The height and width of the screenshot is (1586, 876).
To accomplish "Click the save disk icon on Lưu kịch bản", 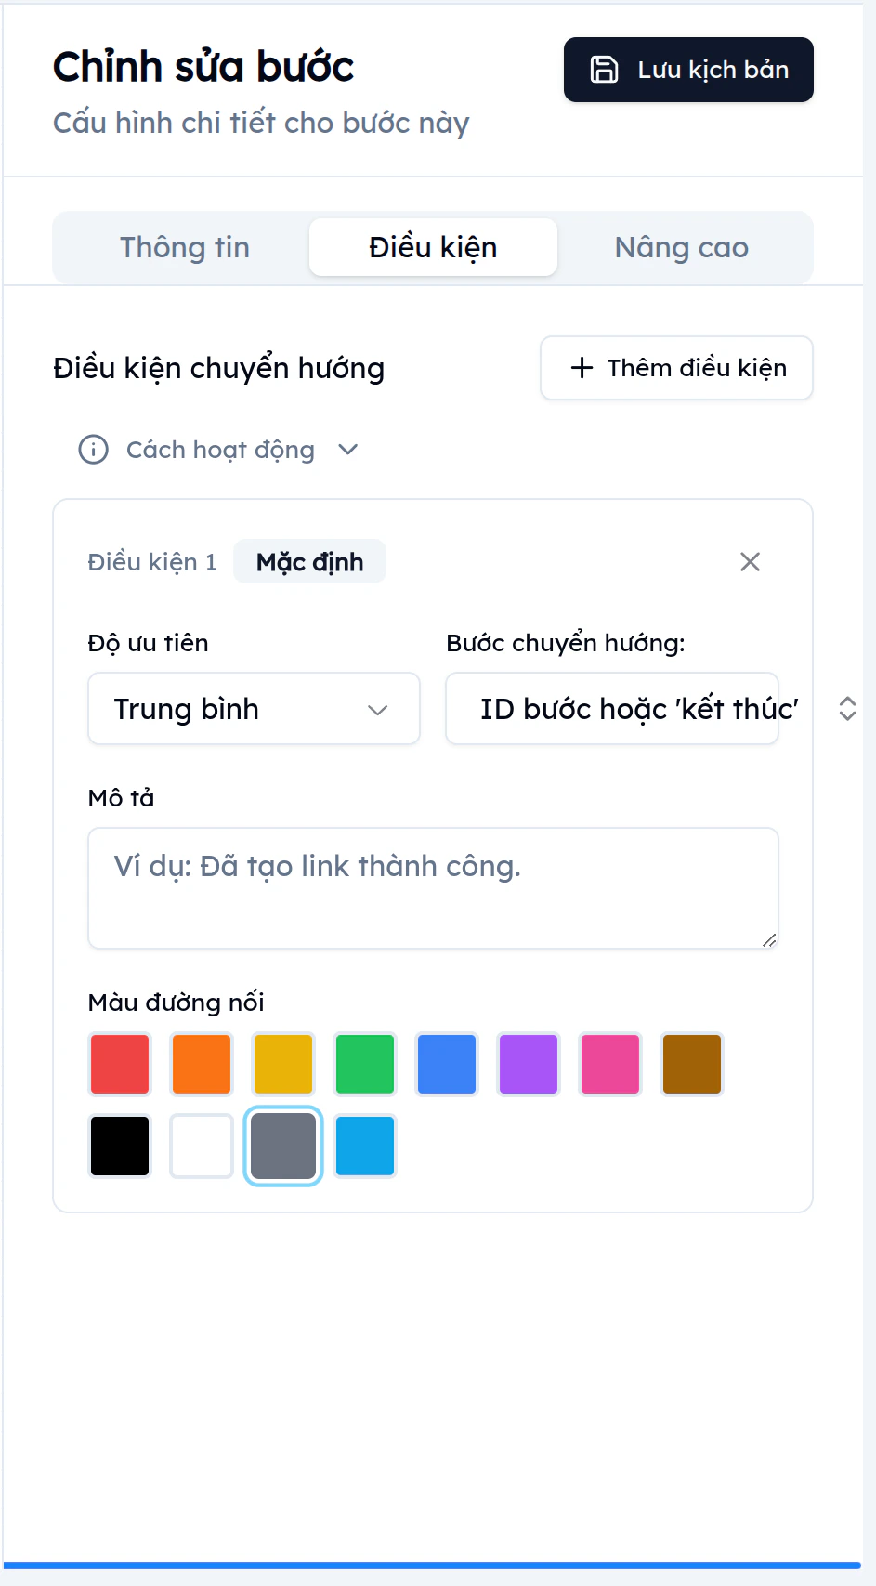I will [x=605, y=69].
